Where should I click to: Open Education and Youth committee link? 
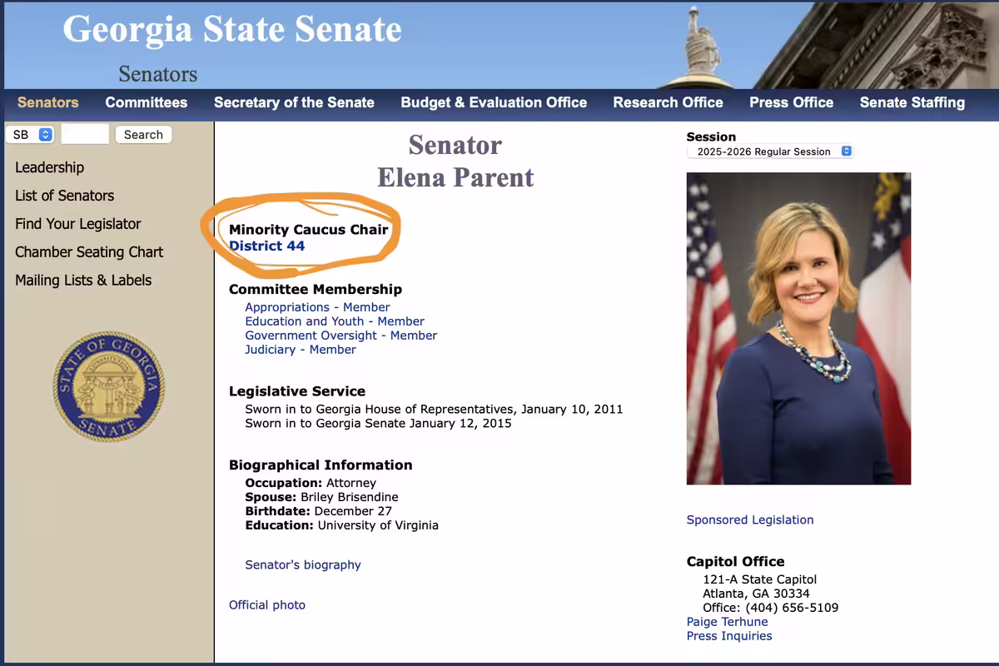pos(335,321)
